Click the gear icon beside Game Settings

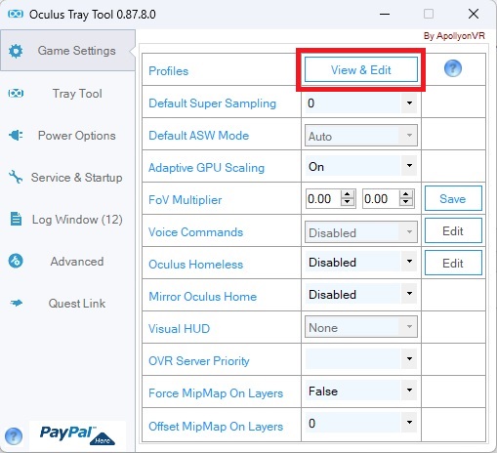(x=16, y=51)
